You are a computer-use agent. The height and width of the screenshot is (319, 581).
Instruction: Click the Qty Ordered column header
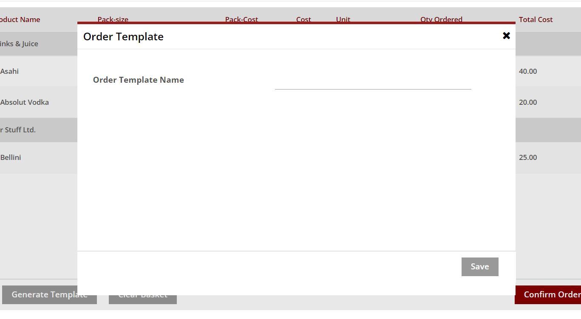coord(441,19)
